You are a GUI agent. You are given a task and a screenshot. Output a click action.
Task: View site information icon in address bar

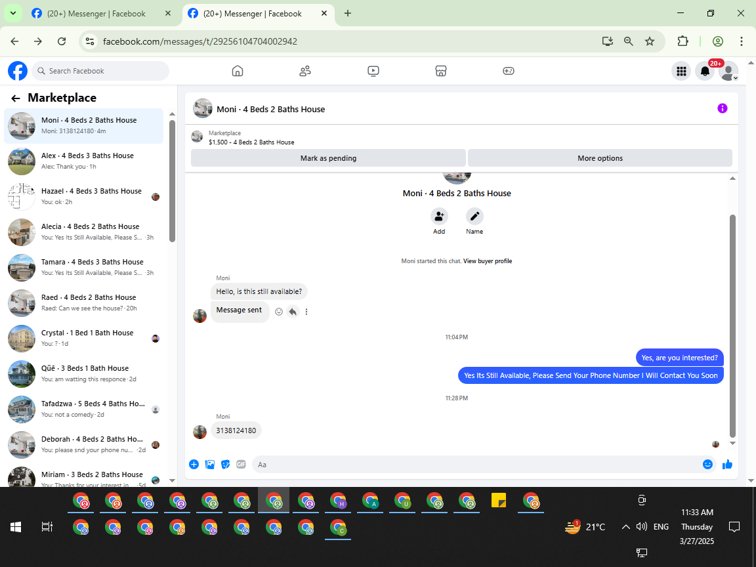pos(90,41)
